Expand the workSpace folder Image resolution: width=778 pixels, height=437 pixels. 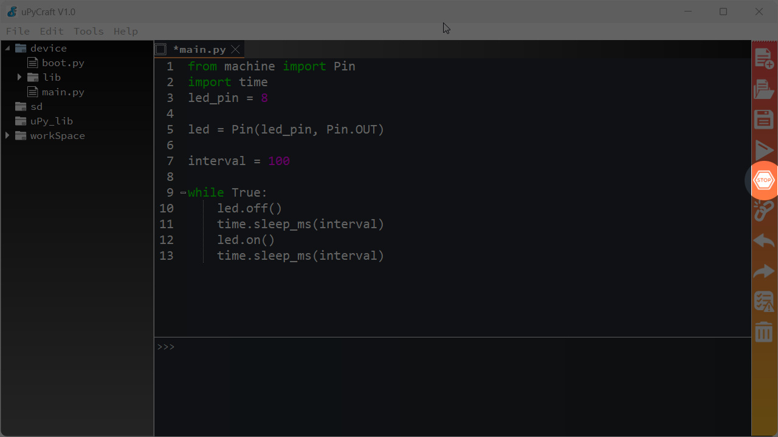[x=7, y=135]
